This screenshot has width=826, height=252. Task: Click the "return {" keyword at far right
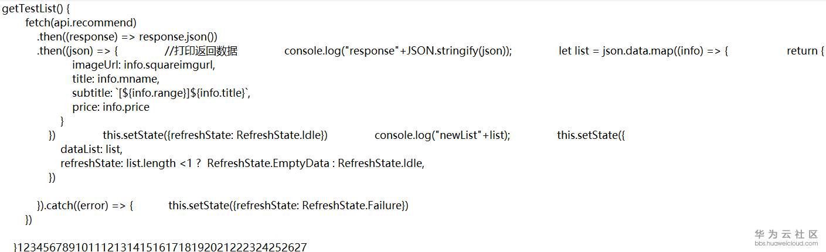point(805,51)
